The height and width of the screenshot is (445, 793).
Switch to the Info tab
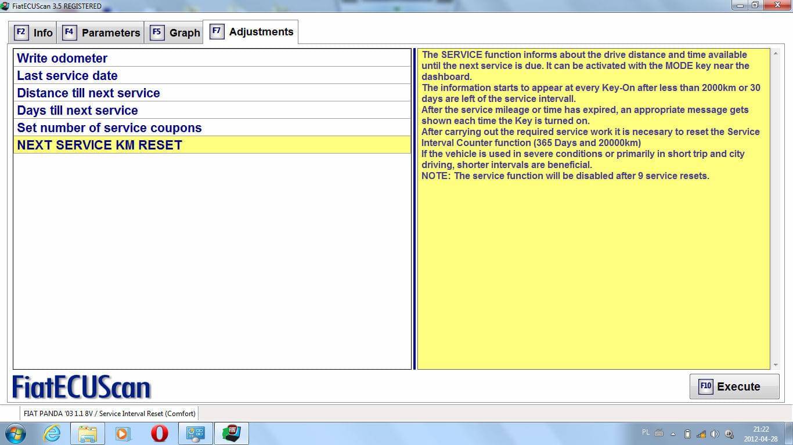33,32
